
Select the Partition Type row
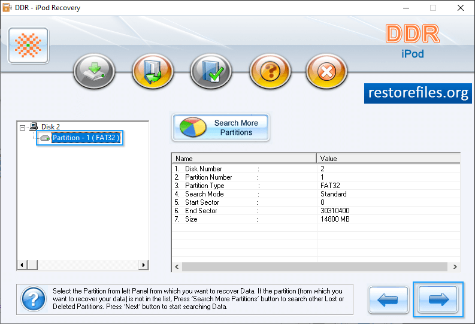(x=316, y=186)
